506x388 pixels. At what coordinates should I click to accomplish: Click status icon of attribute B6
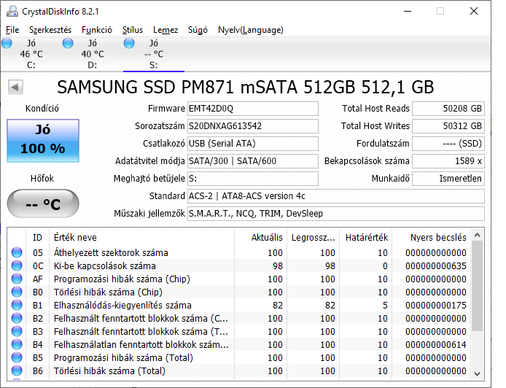tap(17, 370)
